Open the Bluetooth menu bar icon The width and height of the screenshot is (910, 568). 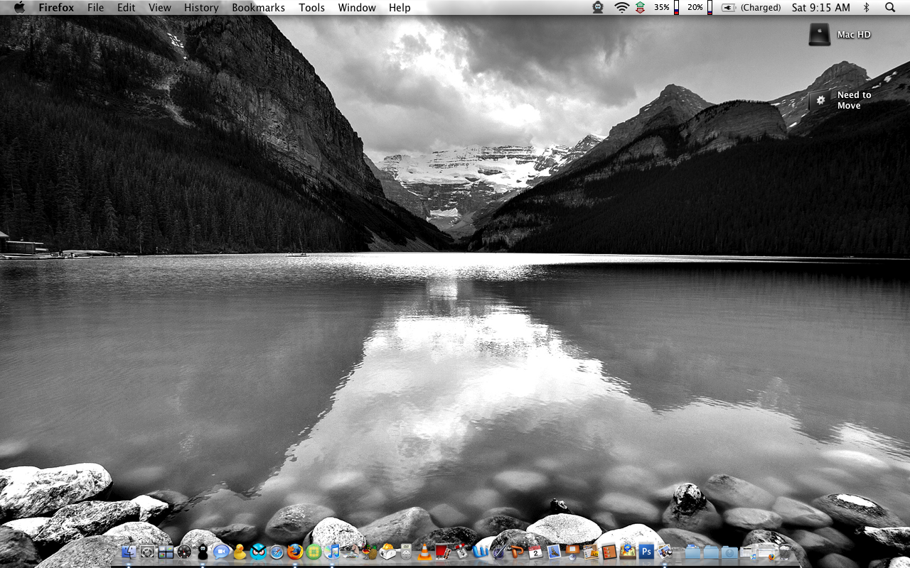[866, 7]
